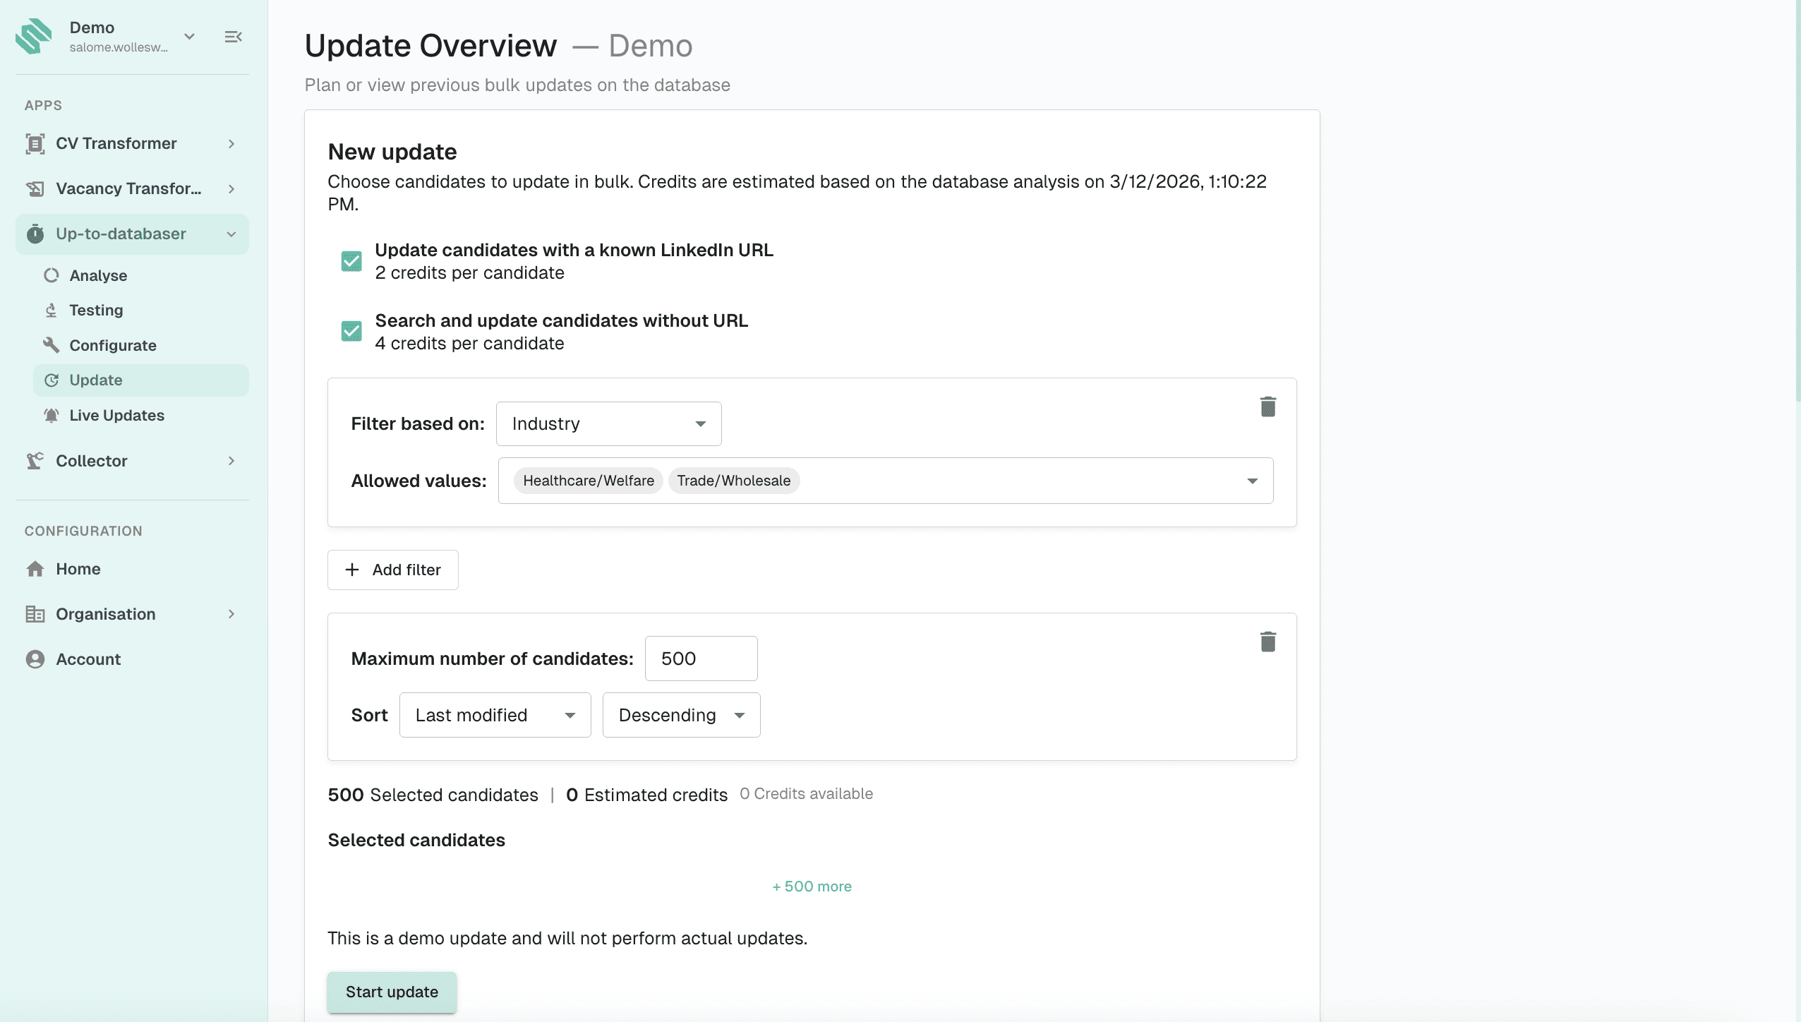The width and height of the screenshot is (1801, 1022).
Task: Open the Allowed values dropdown arrow
Action: point(1252,481)
